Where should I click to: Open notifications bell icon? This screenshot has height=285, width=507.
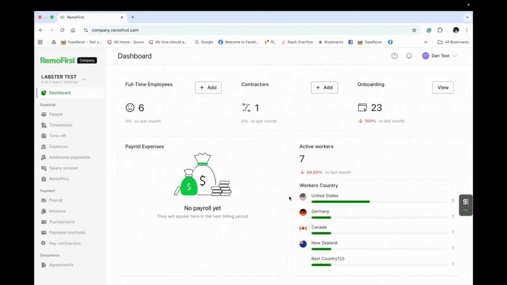point(409,56)
